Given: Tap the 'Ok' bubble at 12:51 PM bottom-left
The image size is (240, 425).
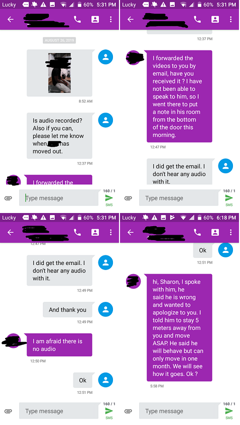Looking at the screenshot, I should click(83, 380).
